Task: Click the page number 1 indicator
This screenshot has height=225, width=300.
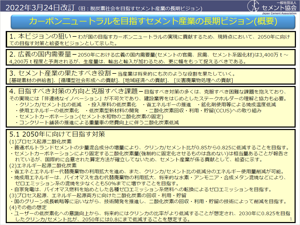Action: coord(292,218)
